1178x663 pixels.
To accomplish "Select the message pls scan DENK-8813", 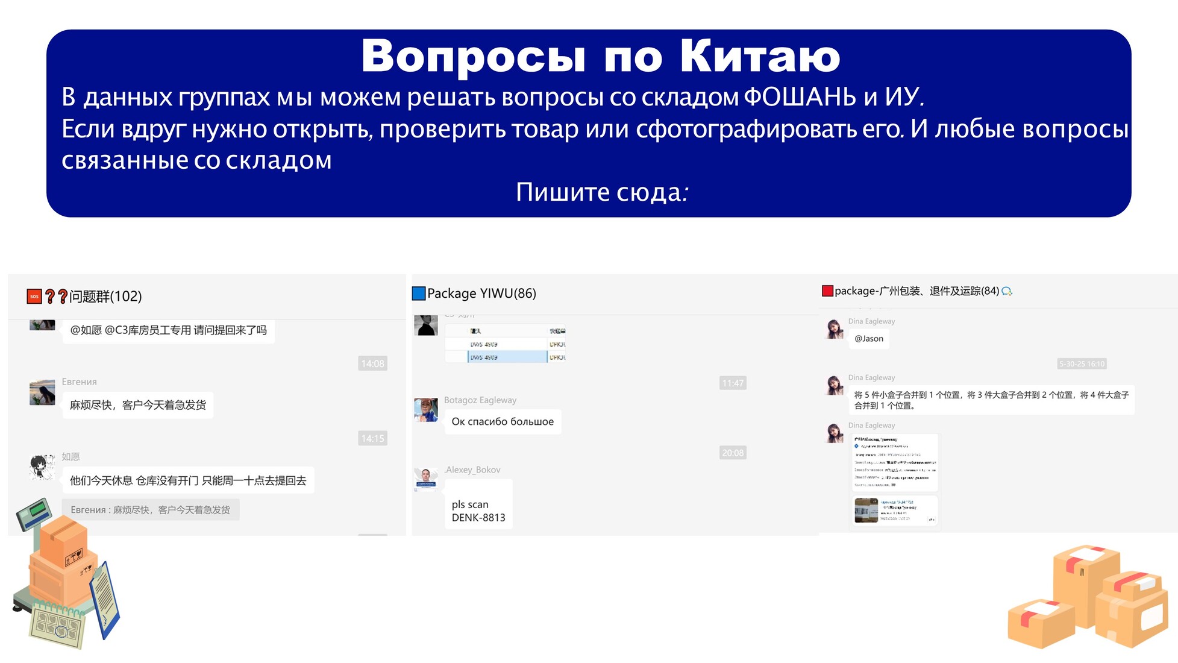I will click(x=478, y=504).
